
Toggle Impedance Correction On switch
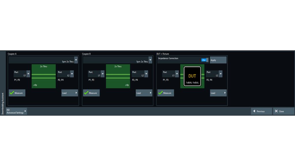coord(205,60)
